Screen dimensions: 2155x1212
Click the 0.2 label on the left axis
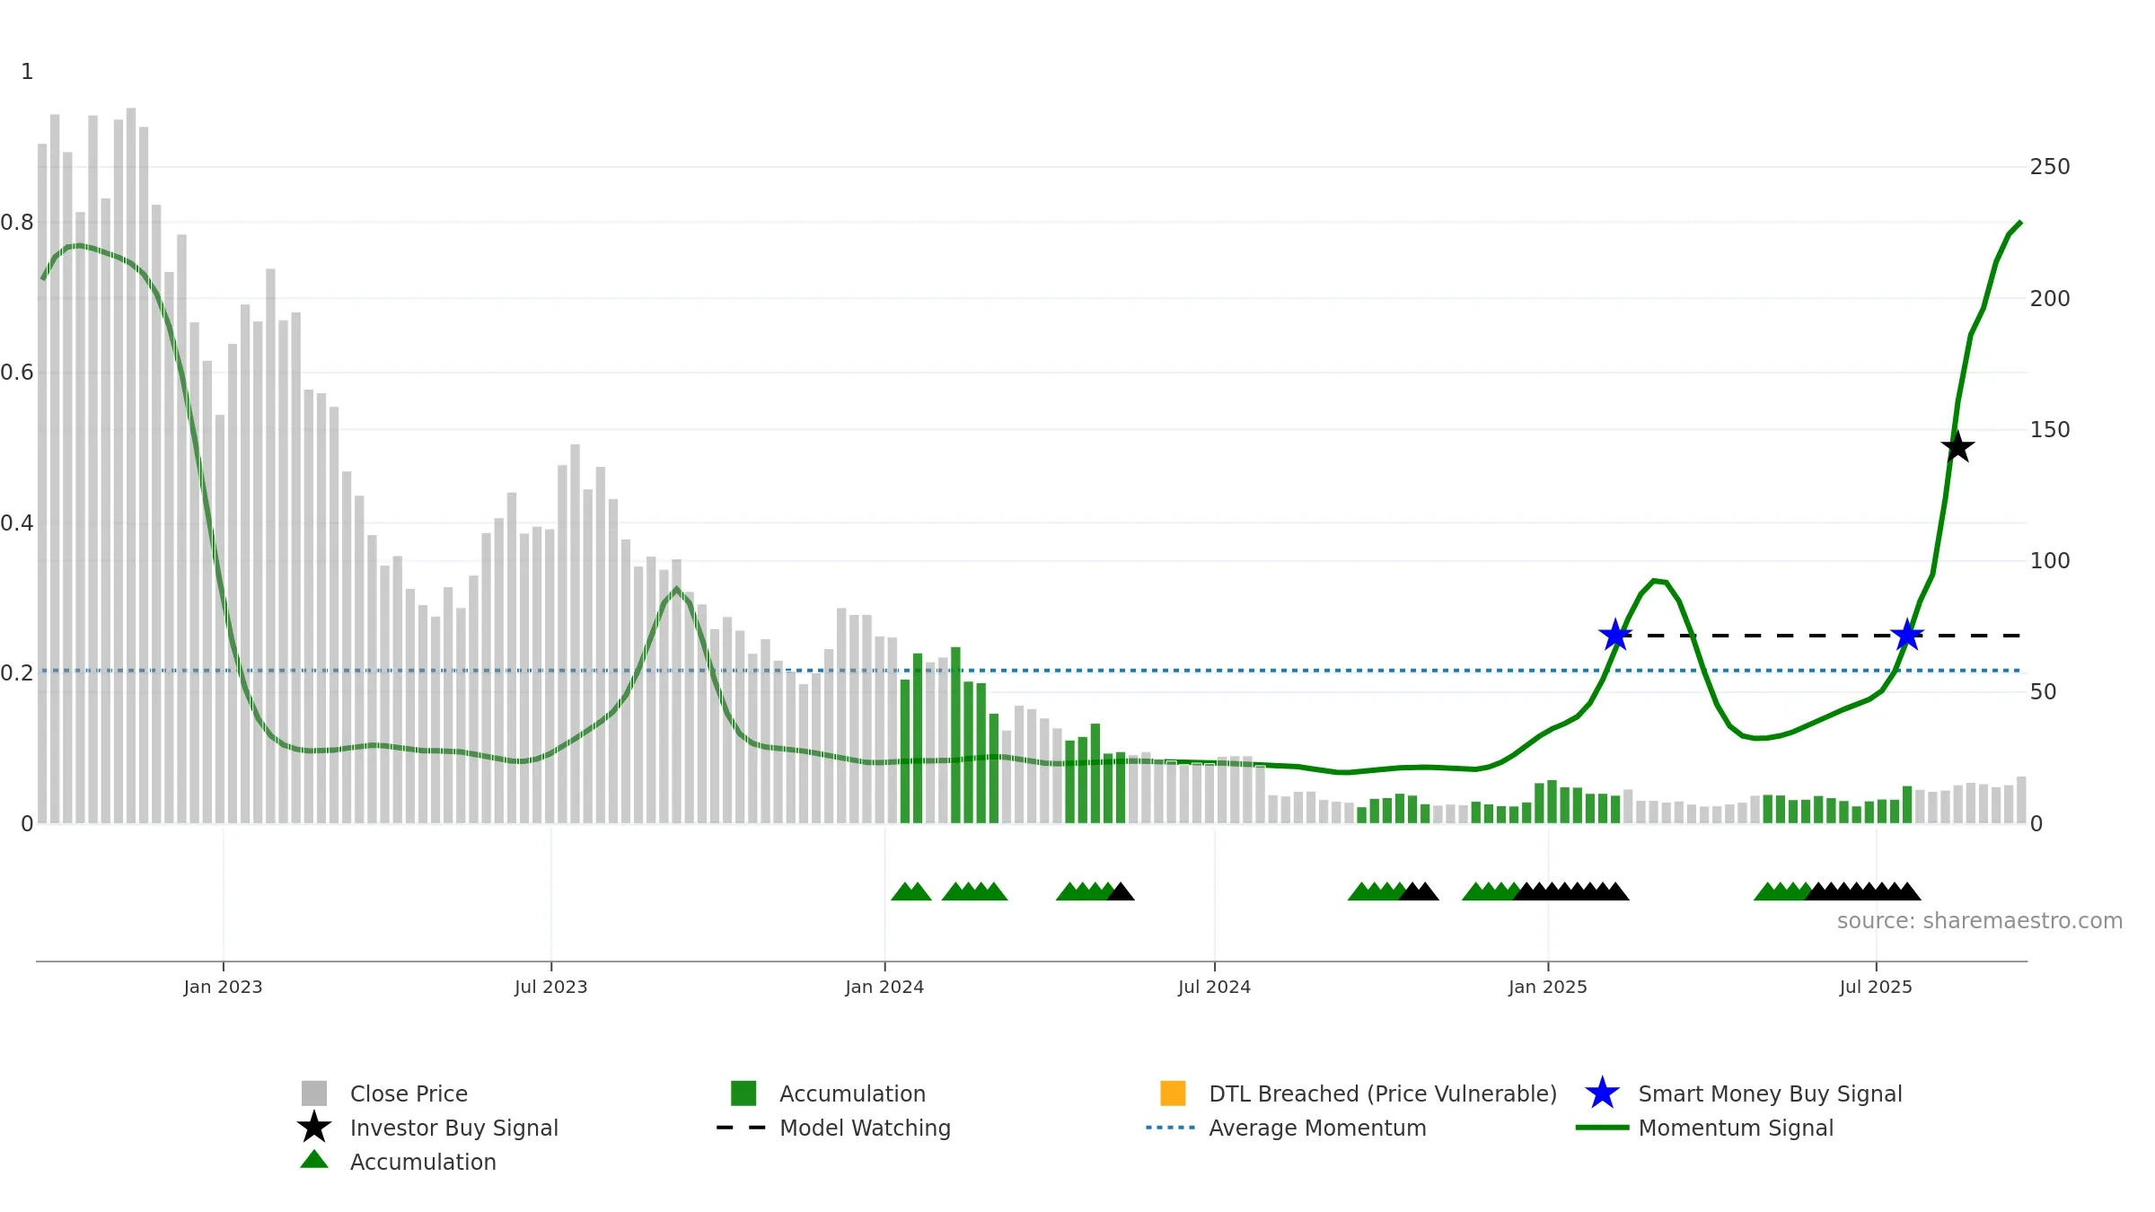(17, 673)
